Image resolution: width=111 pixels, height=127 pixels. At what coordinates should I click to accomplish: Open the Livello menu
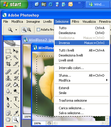click(x=48, y=22)
